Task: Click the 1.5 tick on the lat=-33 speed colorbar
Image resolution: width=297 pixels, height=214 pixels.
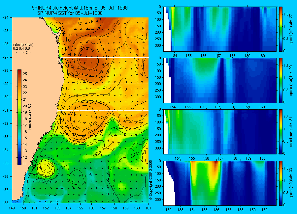Action: click(286, 168)
